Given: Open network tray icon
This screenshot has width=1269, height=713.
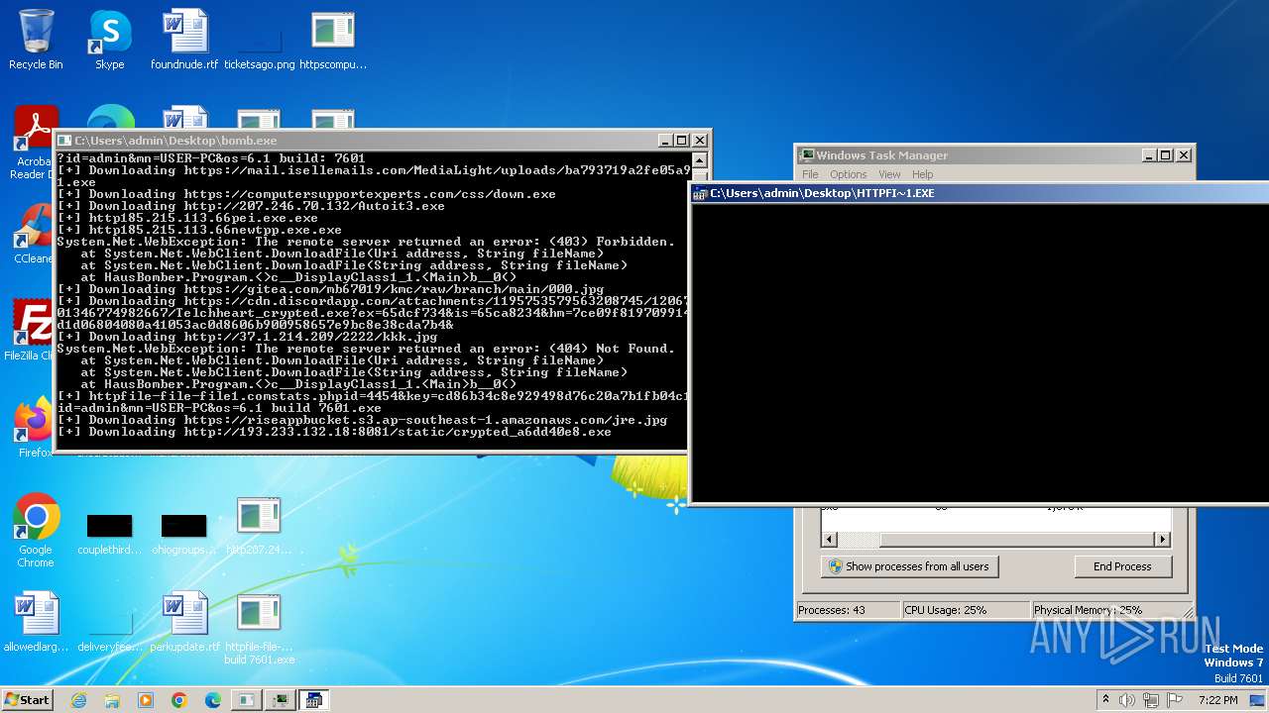Looking at the screenshot, I should pyautogui.click(x=1151, y=700).
